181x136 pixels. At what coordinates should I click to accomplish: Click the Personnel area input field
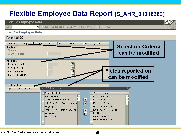(50, 71)
